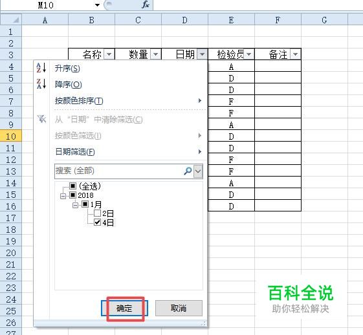Click the filter menu resize grip
The height and width of the screenshot is (335, 363).
[x=203, y=323]
